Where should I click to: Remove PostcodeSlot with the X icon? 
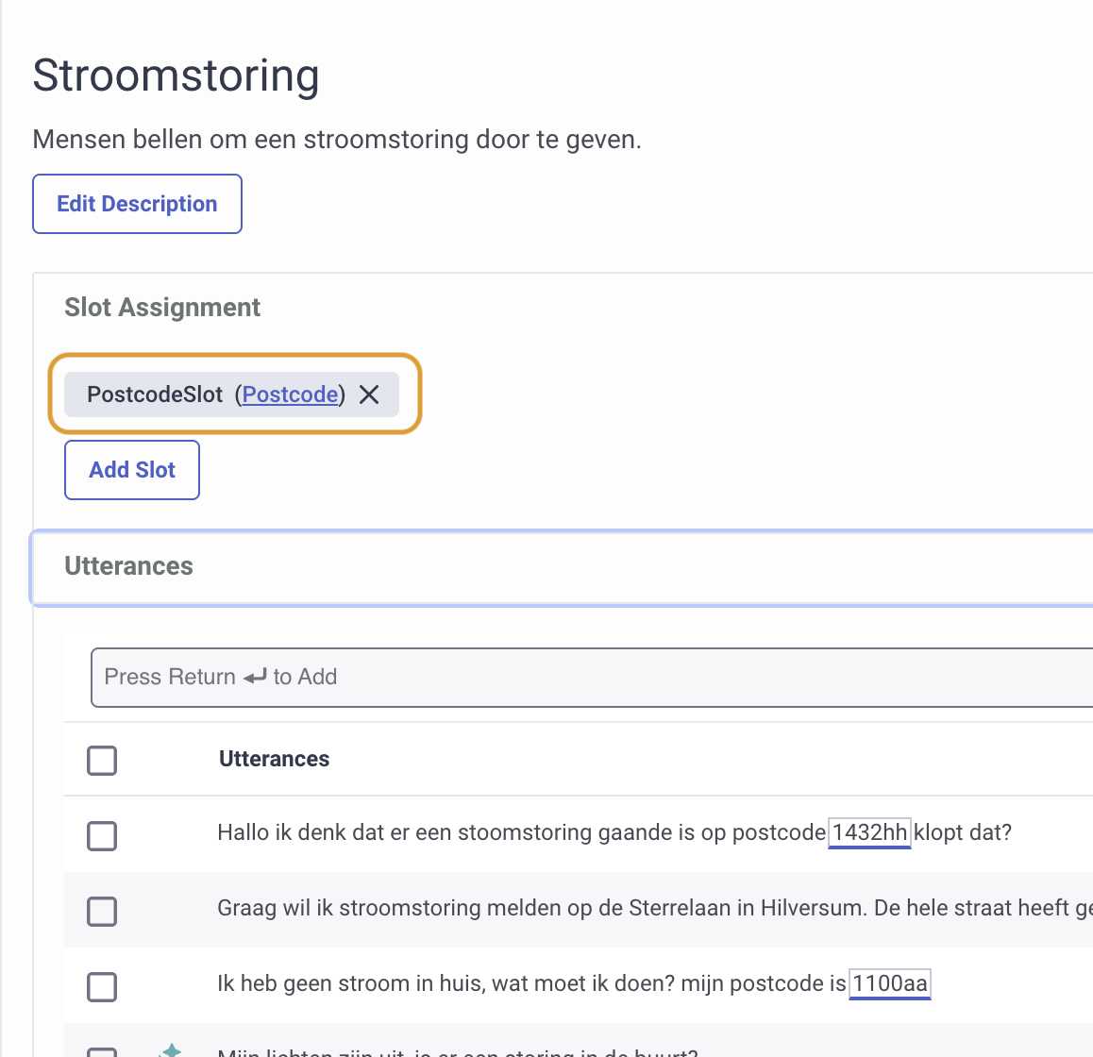tap(369, 394)
